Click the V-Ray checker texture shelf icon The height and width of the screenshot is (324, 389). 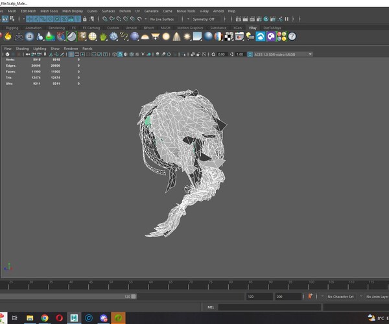pyautogui.click(x=230, y=36)
